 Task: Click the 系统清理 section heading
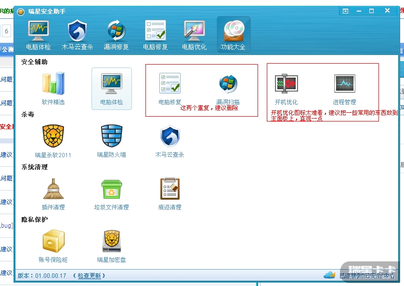tap(34, 167)
